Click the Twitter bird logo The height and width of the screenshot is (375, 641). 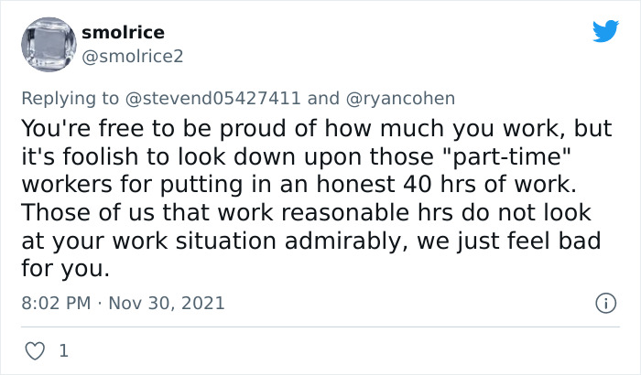tap(605, 32)
